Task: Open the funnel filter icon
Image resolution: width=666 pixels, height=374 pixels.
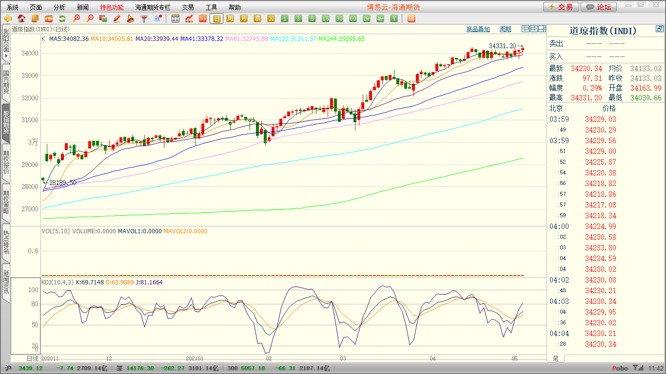Action: (144, 19)
